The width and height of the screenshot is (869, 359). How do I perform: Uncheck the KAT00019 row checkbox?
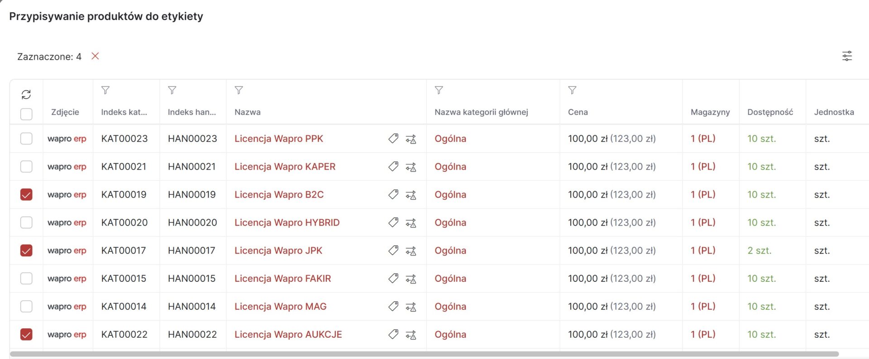(x=26, y=194)
